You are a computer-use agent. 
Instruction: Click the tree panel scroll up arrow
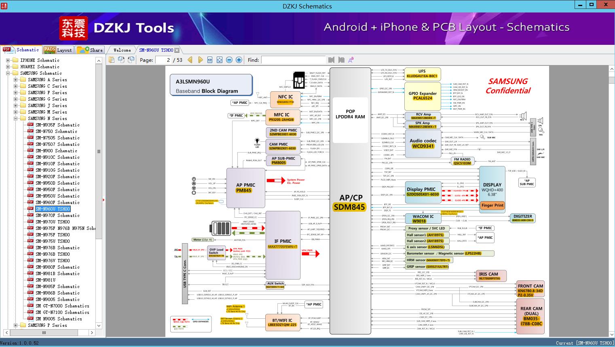(x=99, y=61)
